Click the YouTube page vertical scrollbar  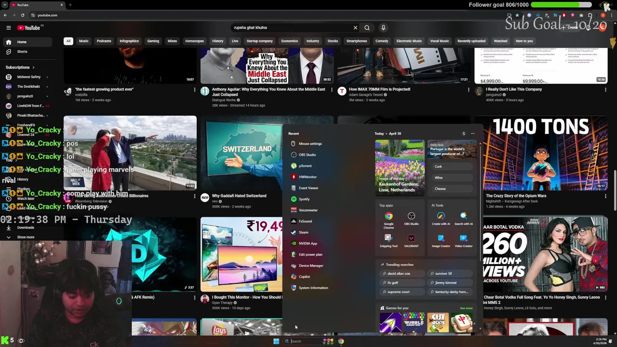click(615, 190)
